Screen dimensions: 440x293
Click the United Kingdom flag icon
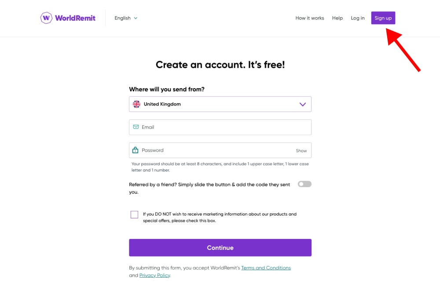click(136, 104)
